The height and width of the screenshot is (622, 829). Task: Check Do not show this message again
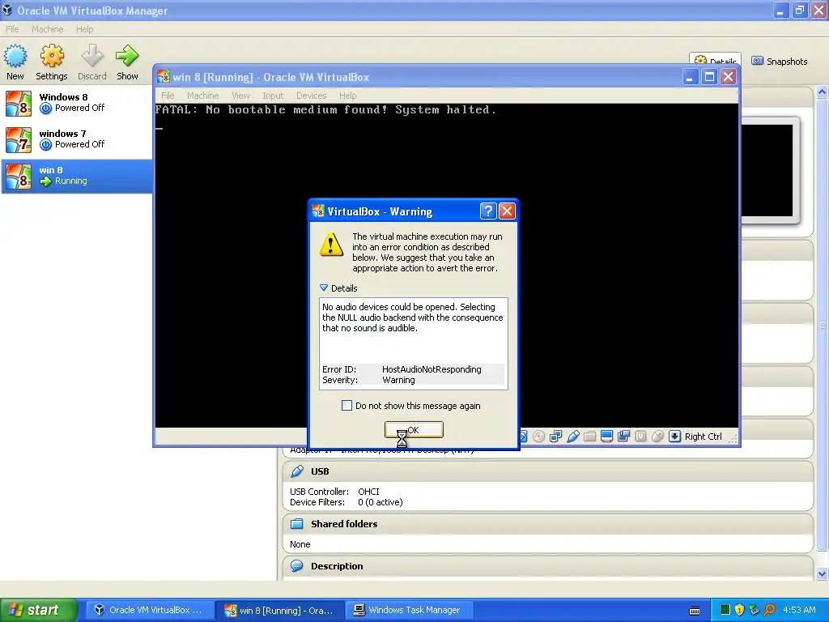click(x=346, y=406)
